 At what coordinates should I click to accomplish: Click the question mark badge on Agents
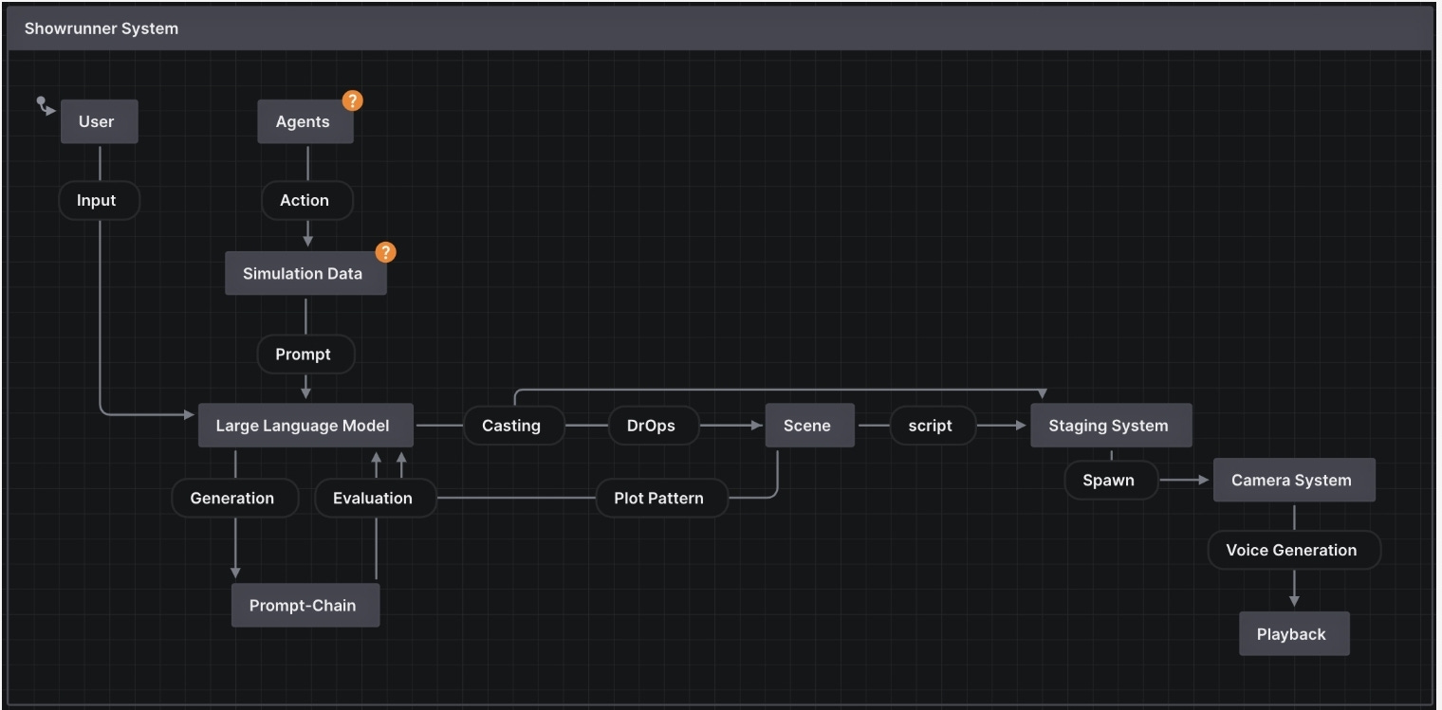(352, 100)
